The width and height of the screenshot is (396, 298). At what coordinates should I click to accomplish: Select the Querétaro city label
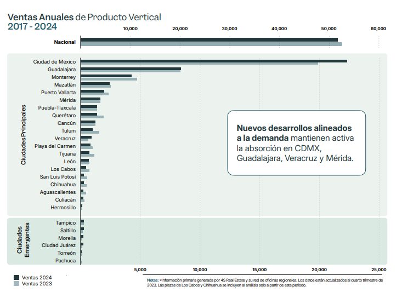pyautogui.click(x=64, y=116)
